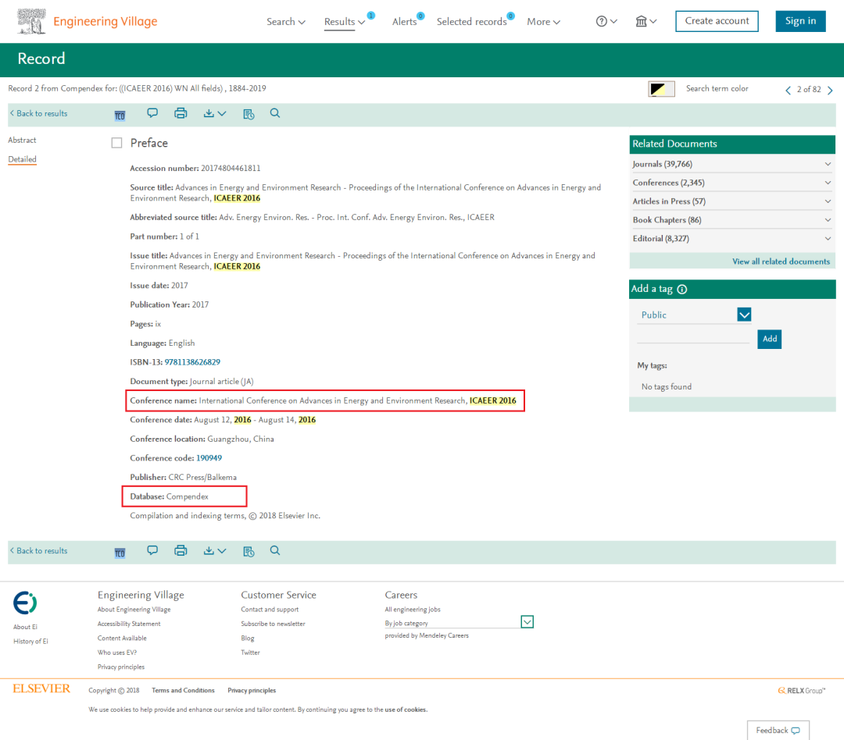
Task: Click the Elsevier footer logo
Action: (x=41, y=689)
